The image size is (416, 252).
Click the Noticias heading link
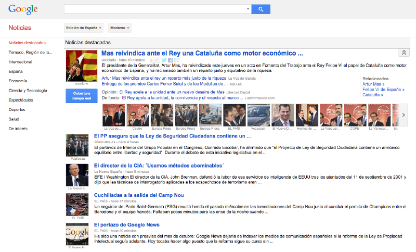pyautogui.click(x=20, y=28)
